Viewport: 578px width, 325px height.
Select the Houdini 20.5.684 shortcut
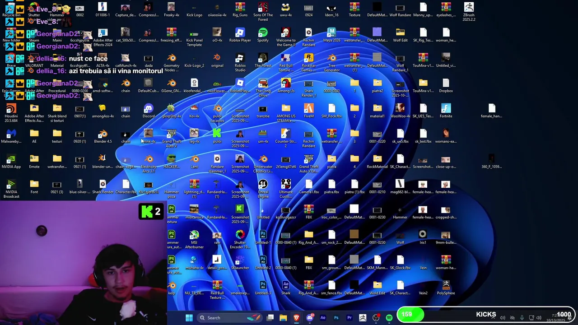coord(11,113)
